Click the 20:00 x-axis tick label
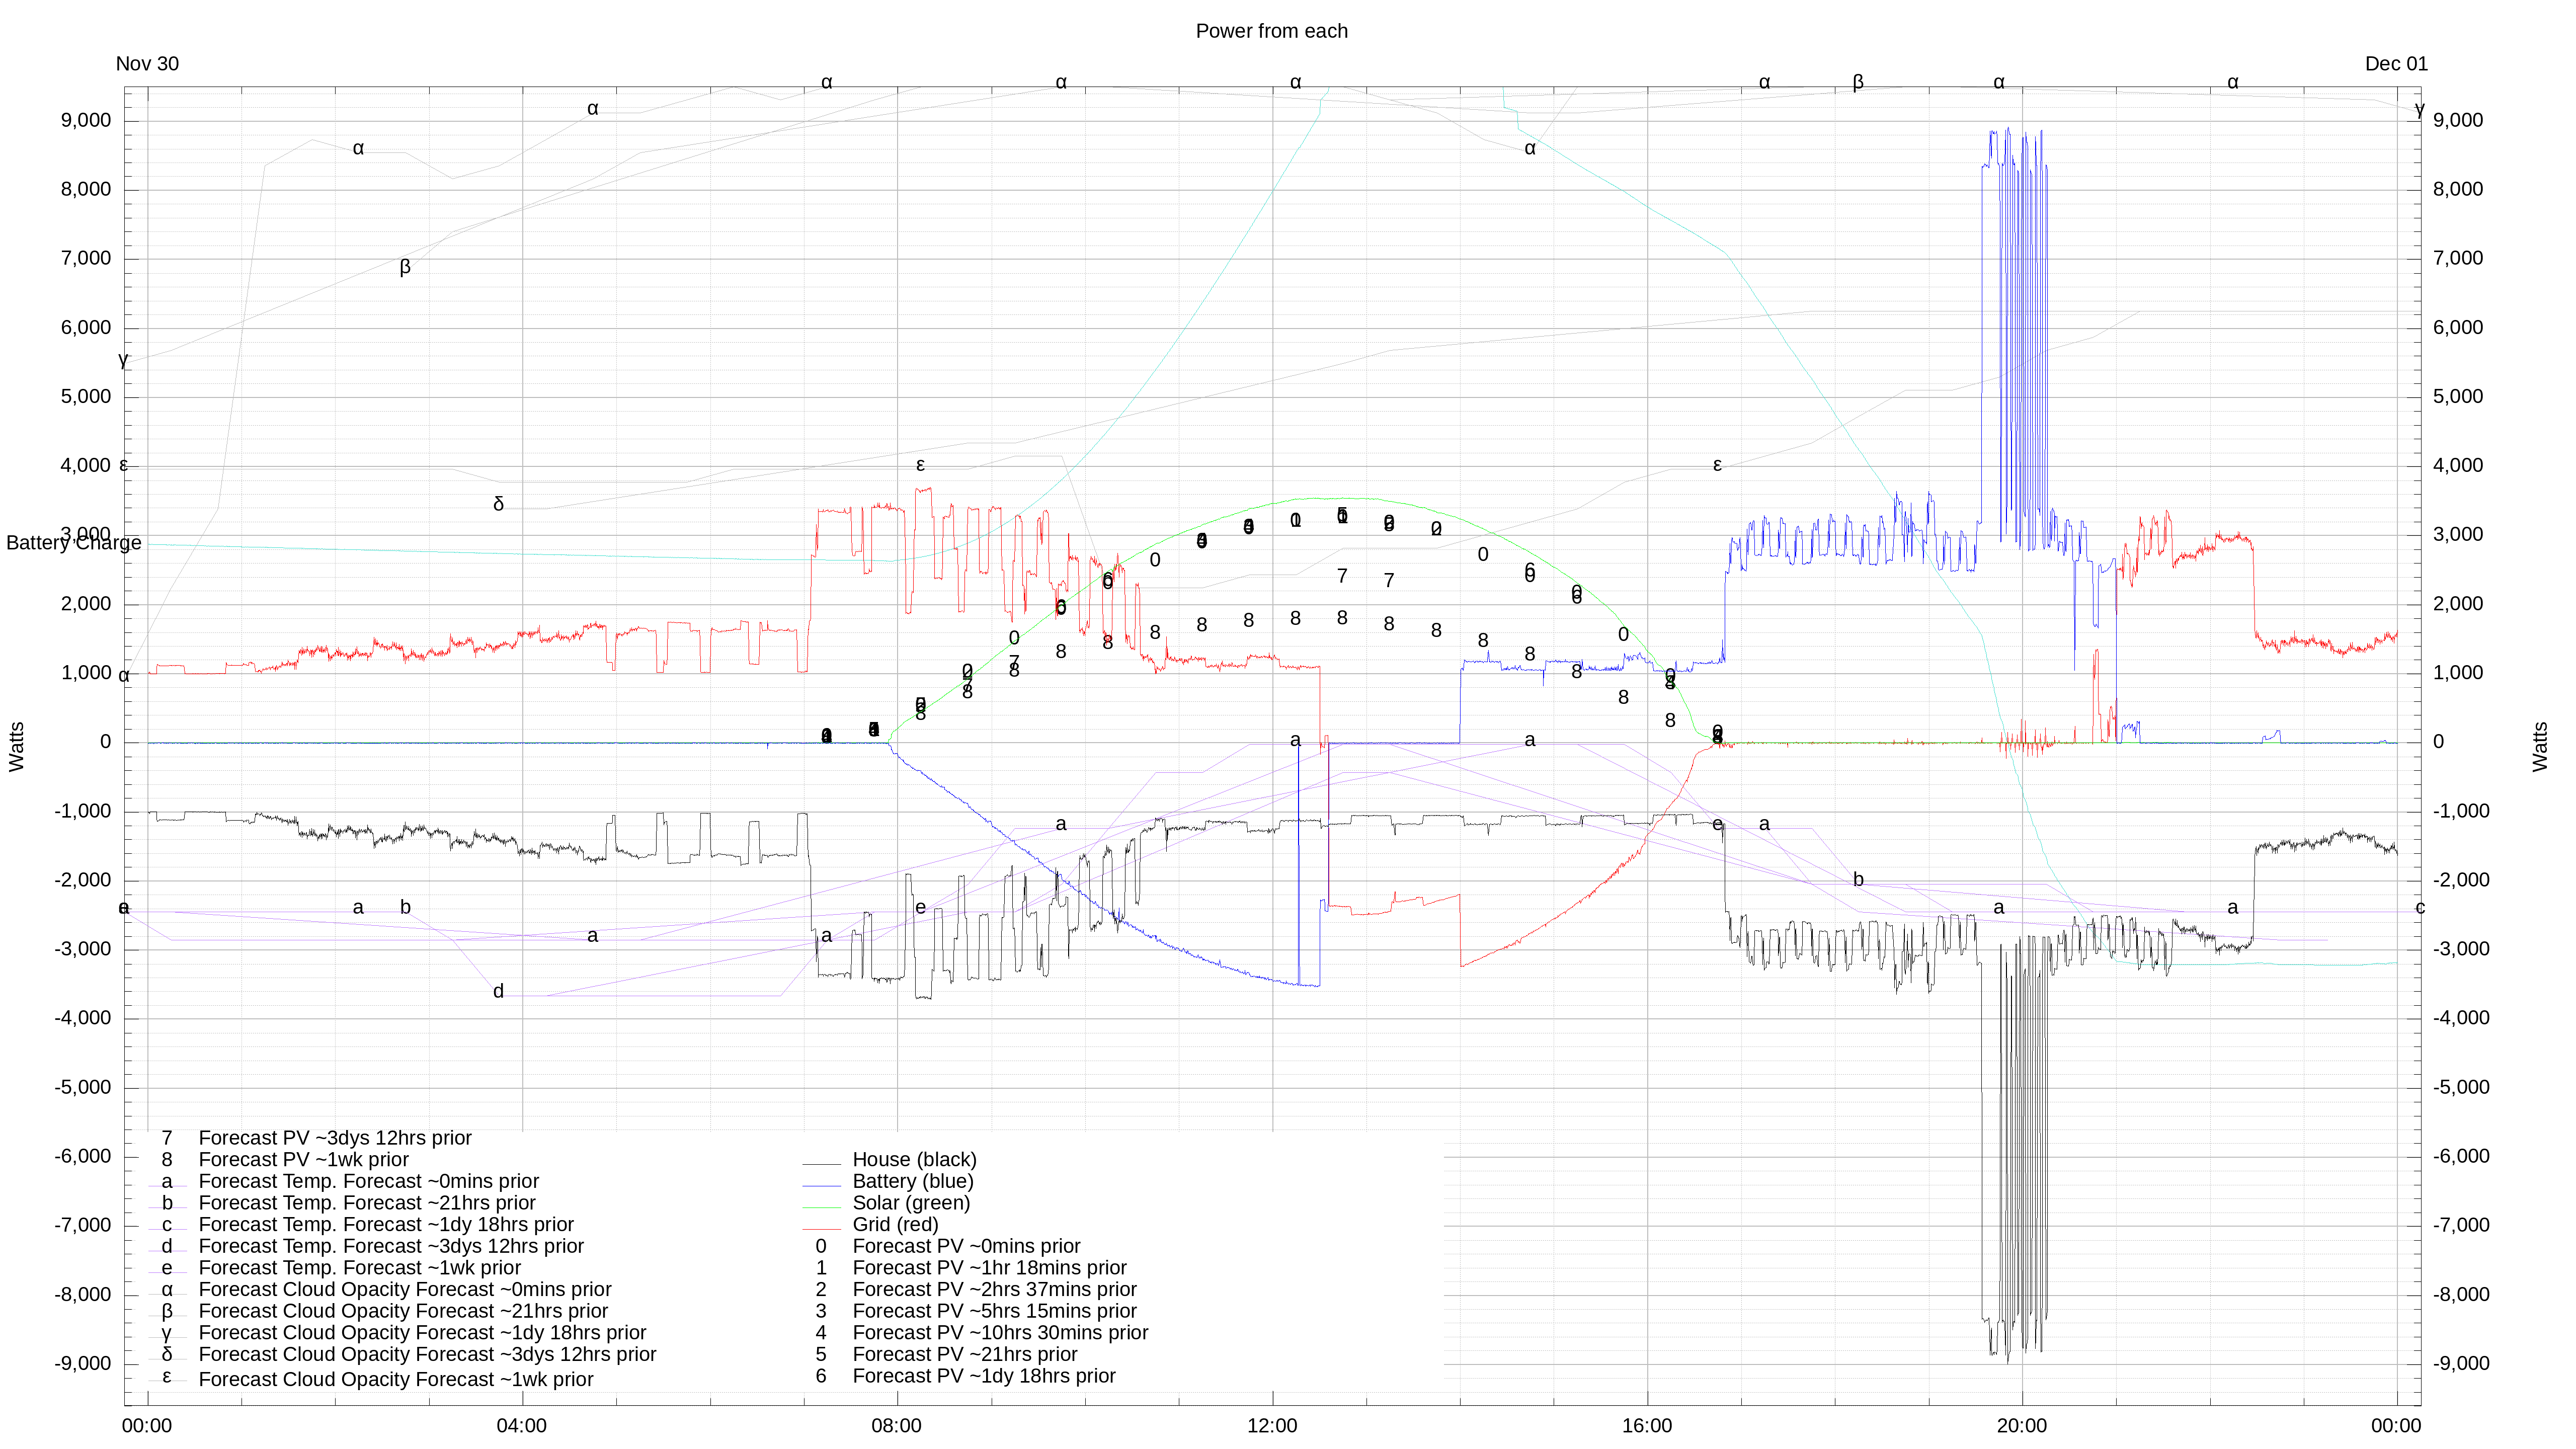 coord(2022,1426)
